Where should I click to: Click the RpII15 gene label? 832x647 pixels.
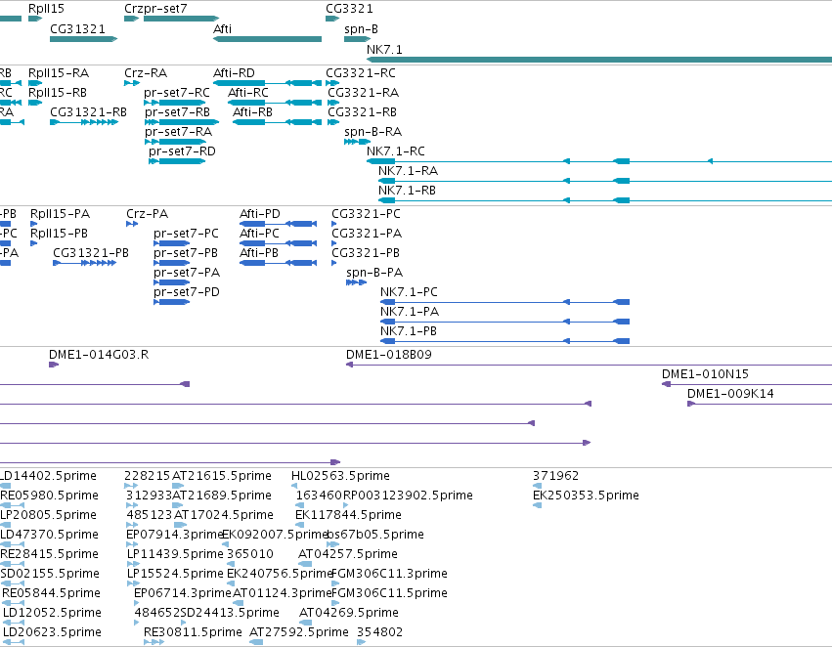pyautogui.click(x=46, y=9)
